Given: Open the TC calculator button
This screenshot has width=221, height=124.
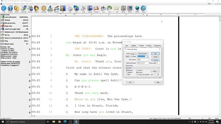Looking at the screenshot, I should [x=155, y=60].
